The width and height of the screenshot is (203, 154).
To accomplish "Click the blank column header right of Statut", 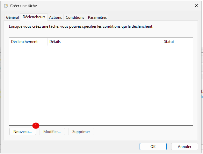I will (x=190, y=42).
